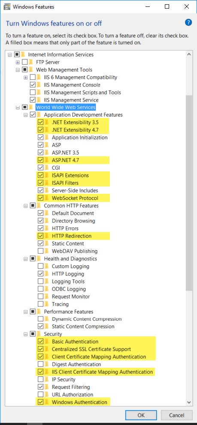197x425 pixels.
Task: Collapse the World Wide Web Services node
Action: point(18,107)
